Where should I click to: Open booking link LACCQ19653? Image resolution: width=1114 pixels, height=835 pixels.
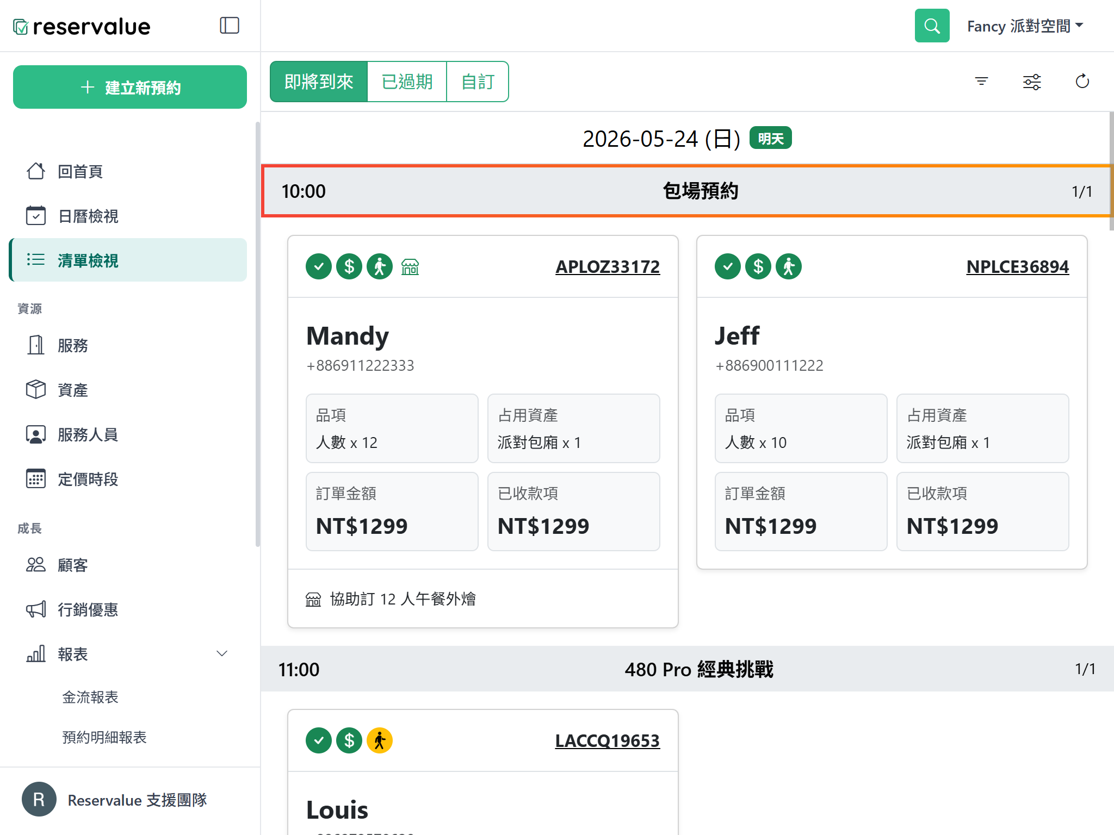tap(608, 741)
